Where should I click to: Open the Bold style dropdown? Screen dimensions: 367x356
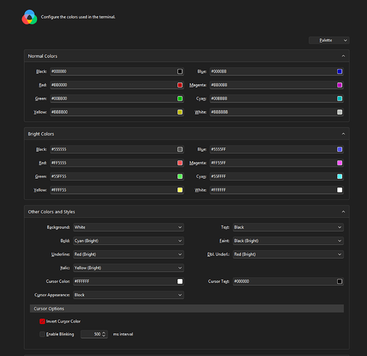(x=128, y=241)
